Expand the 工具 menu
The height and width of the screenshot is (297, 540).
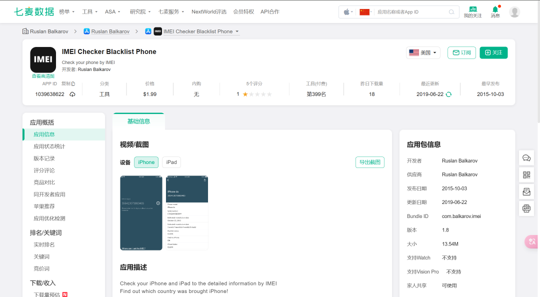(90, 11)
